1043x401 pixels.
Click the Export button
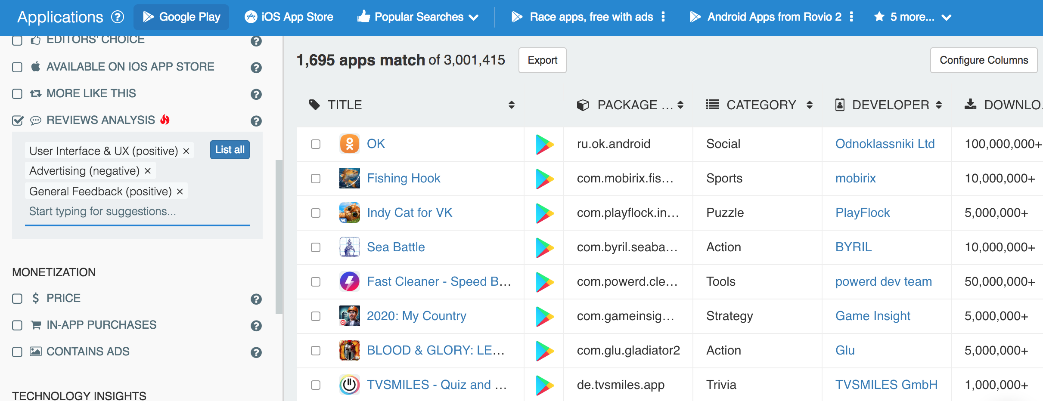pyautogui.click(x=542, y=60)
